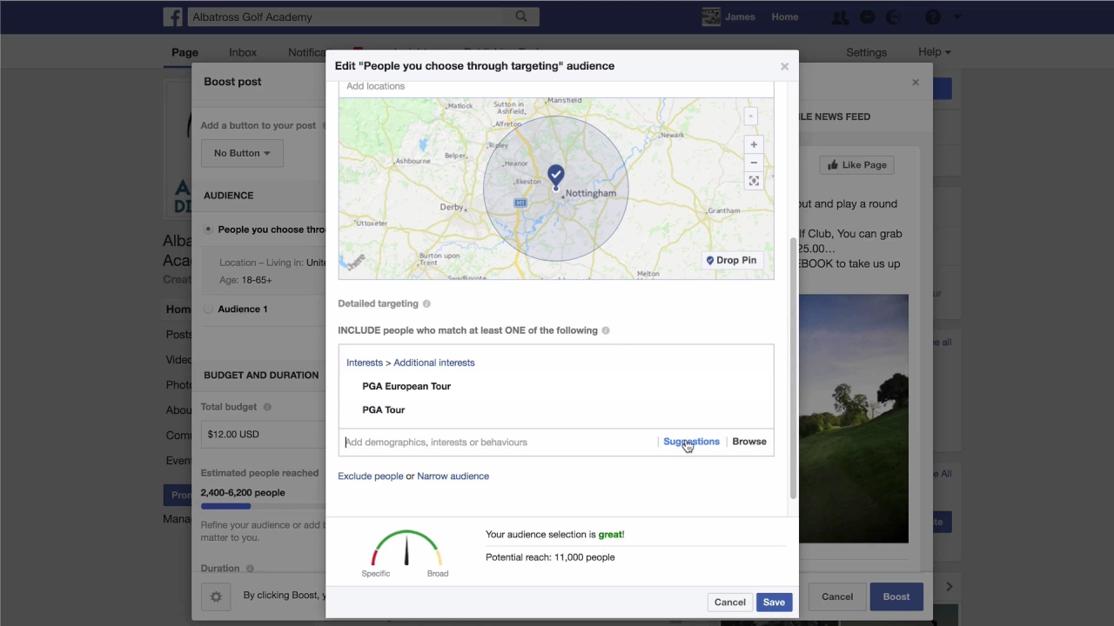The width and height of the screenshot is (1114, 626).
Task: Open page Settings tab
Action: coord(866,52)
